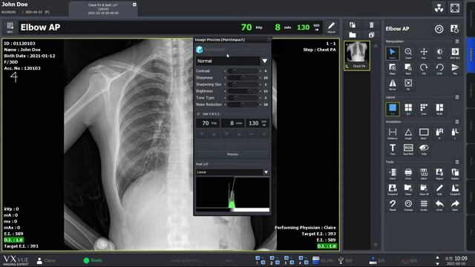
Task: Select the Text annotation tool
Action: 393,150
